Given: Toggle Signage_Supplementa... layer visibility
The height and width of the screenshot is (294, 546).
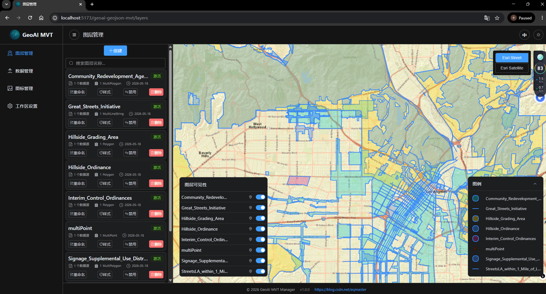Looking at the screenshot, I should click(260, 261).
